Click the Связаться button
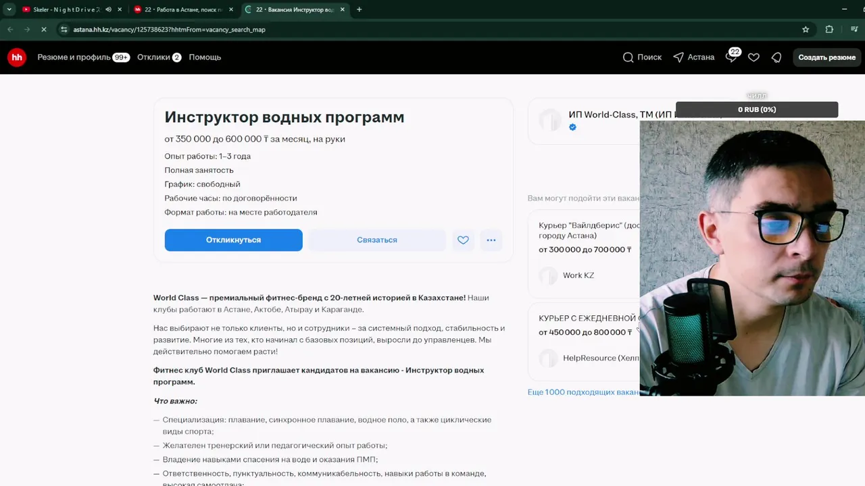The height and width of the screenshot is (486, 865). [x=377, y=240]
